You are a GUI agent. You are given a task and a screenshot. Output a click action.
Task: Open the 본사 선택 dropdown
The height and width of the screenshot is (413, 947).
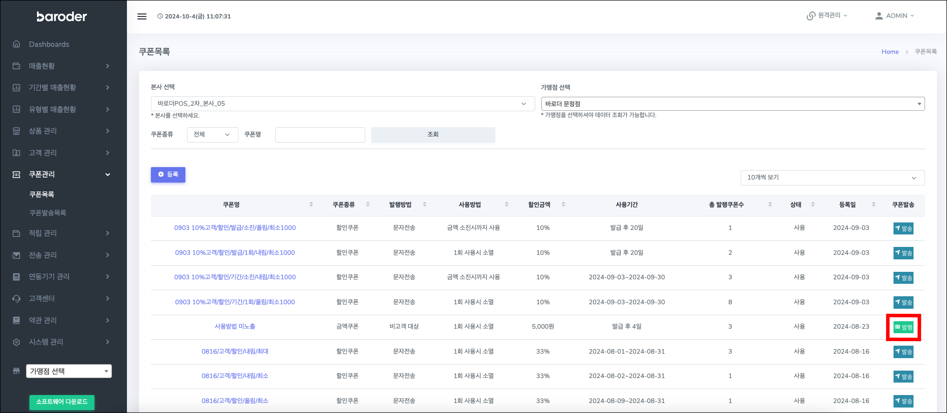tap(342, 104)
